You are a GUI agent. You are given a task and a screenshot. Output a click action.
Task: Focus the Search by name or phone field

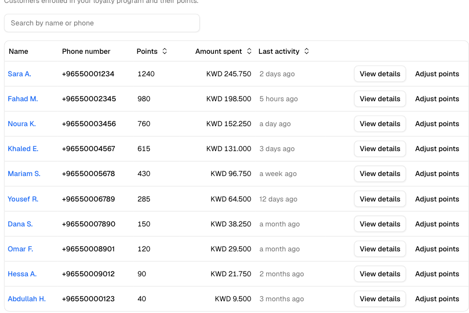[102, 23]
